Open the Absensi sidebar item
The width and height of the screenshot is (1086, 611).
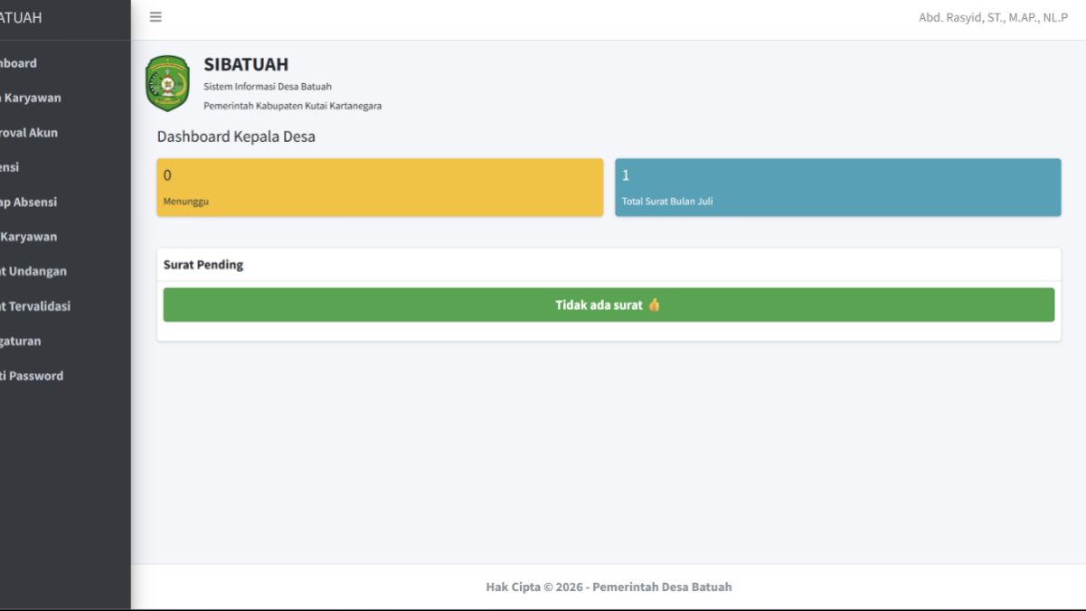click(10, 167)
